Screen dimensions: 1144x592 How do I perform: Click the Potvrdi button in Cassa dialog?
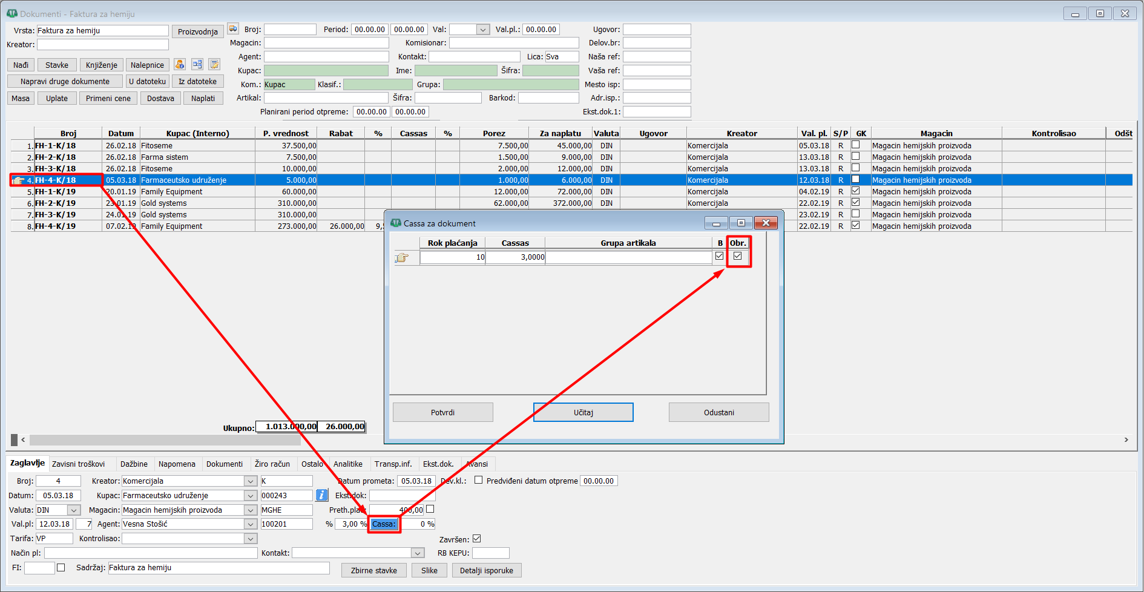point(443,412)
